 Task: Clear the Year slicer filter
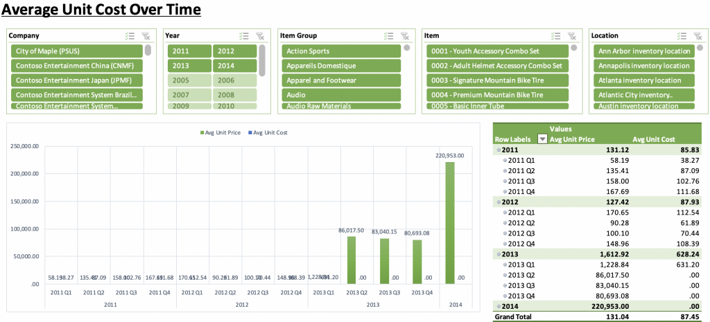[x=261, y=36]
